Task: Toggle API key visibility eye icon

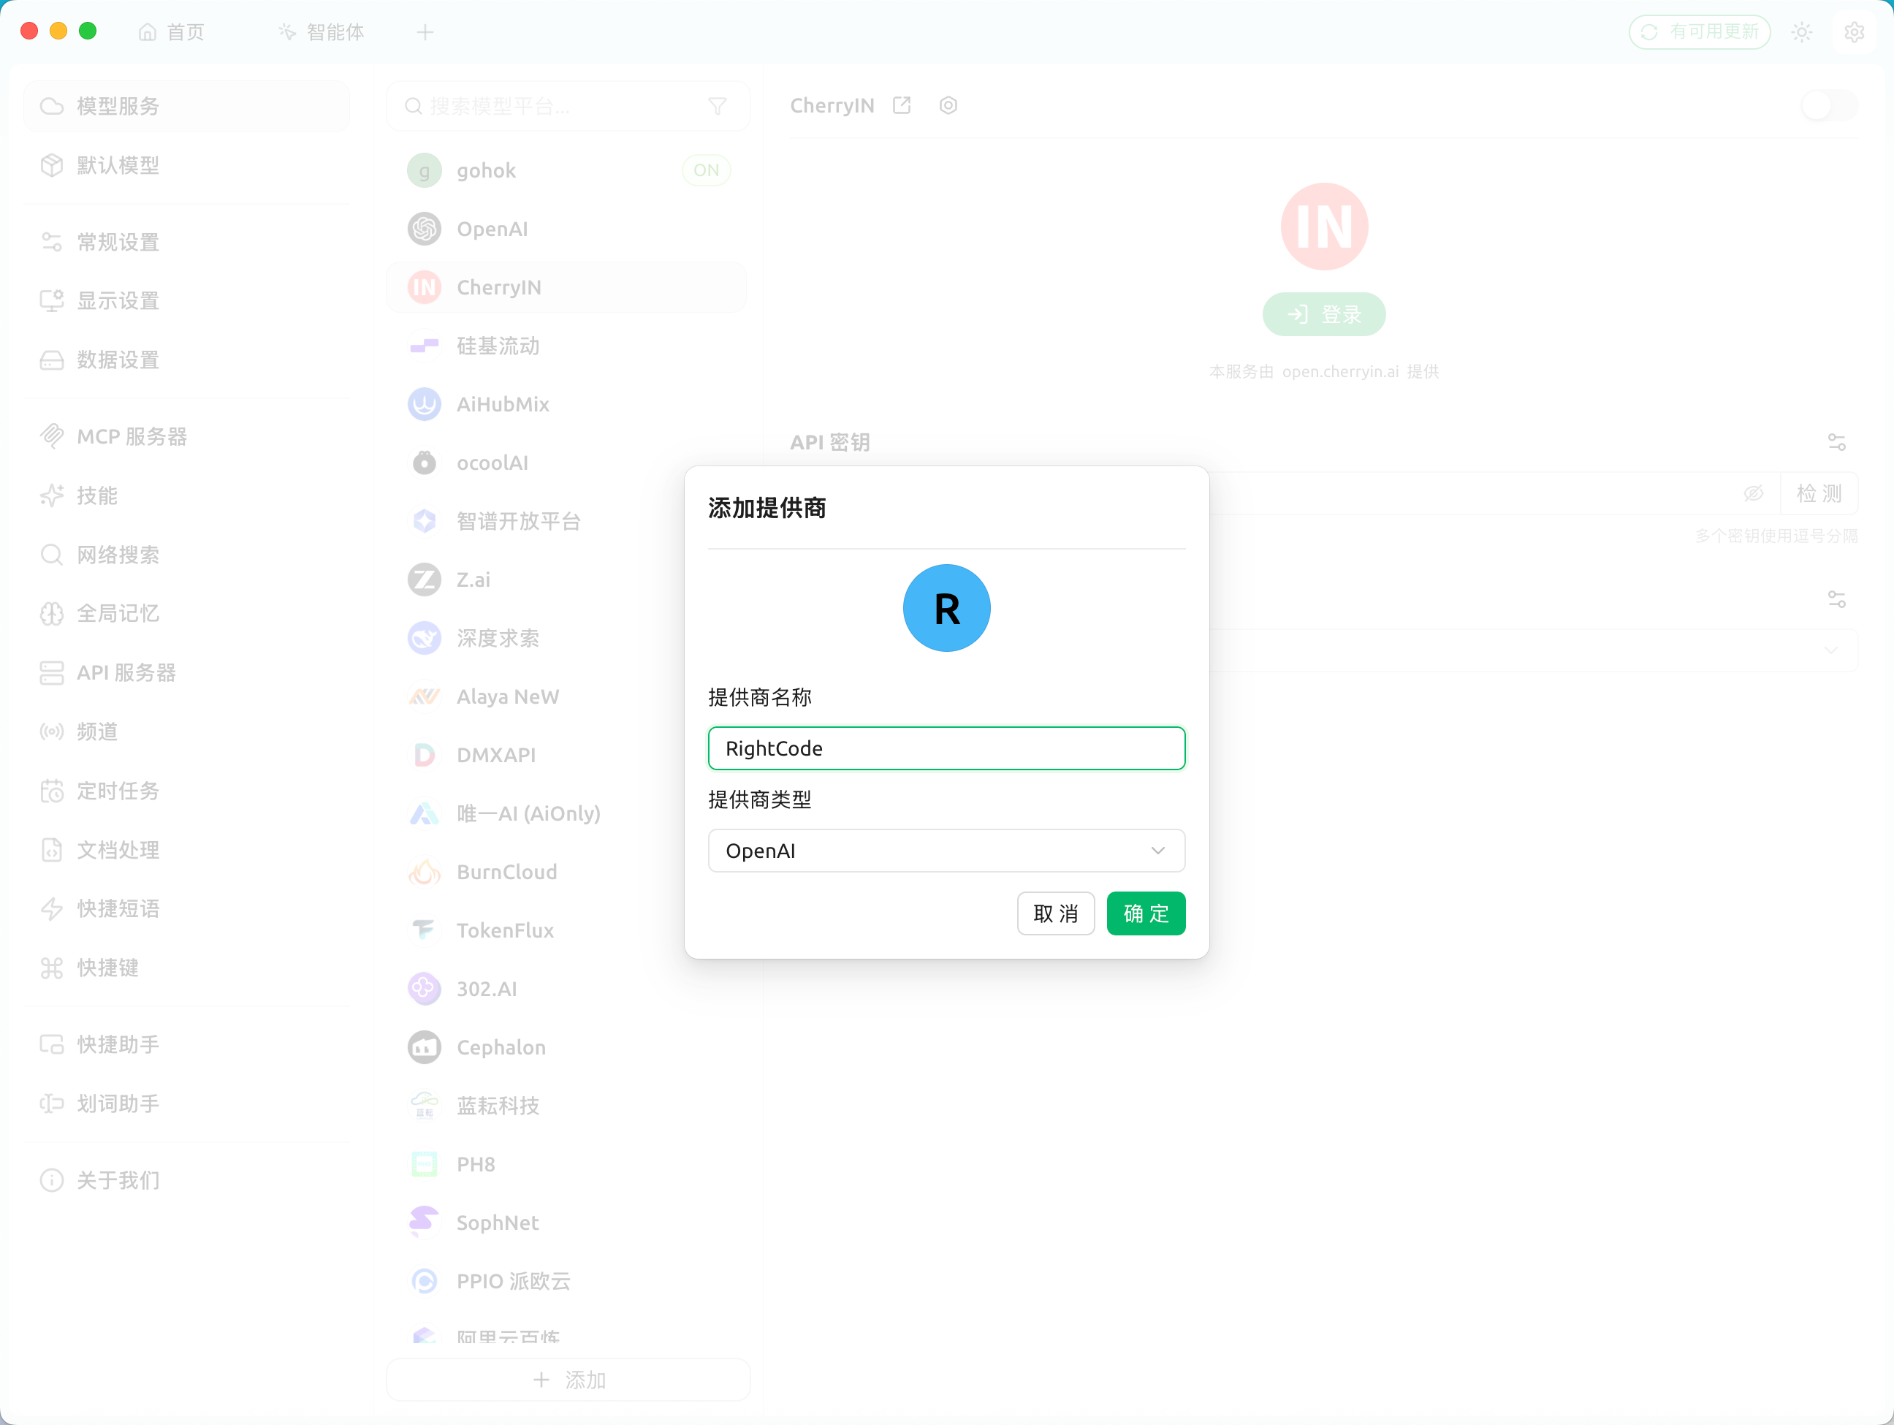Action: (1754, 493)
